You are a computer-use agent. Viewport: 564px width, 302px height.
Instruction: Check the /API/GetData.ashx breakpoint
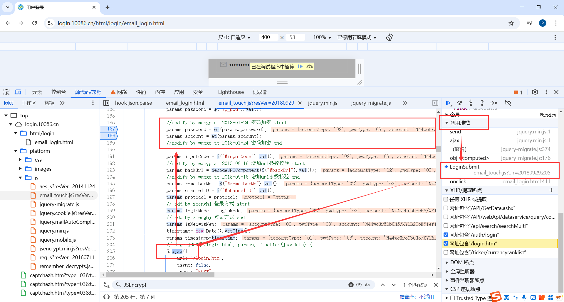point(446,208)
